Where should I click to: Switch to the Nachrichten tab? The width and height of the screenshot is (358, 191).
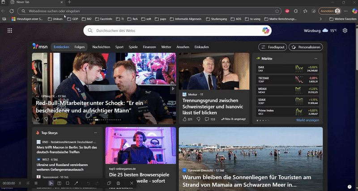point(101,47)
